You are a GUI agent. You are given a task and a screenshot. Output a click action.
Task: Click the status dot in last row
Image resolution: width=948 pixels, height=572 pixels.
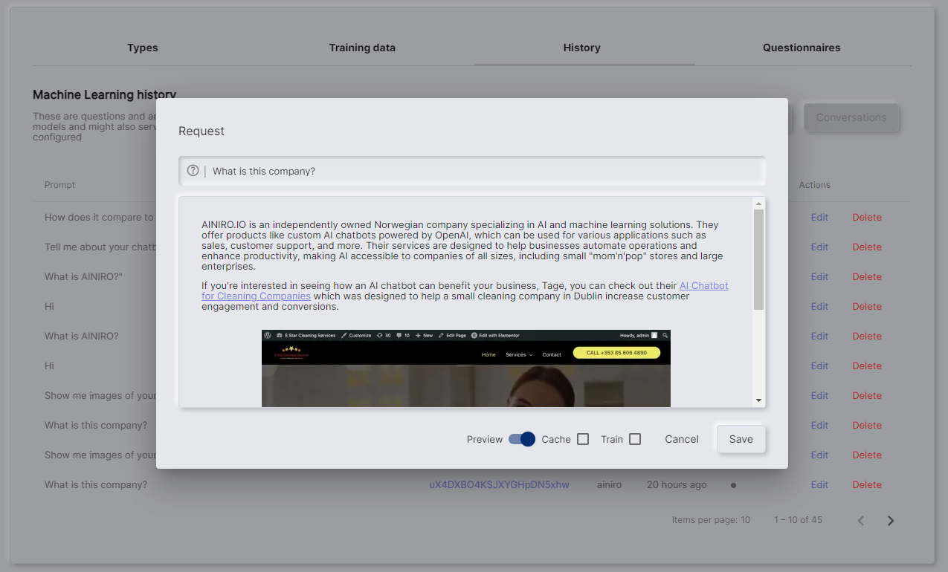(733, 485)
